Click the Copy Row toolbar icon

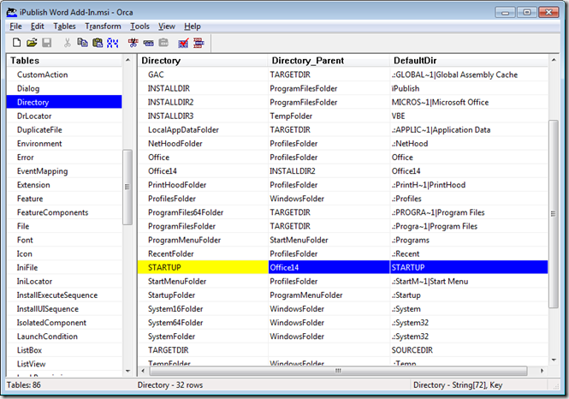(148, 43)
